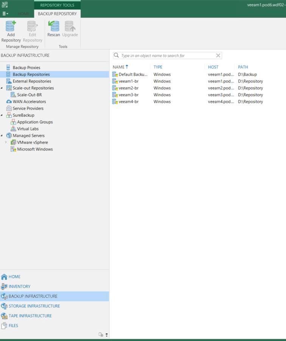This screenshot has width=286, height=341.
Task: Click the navigation pane options icon
Action: (x=101, y=335)
